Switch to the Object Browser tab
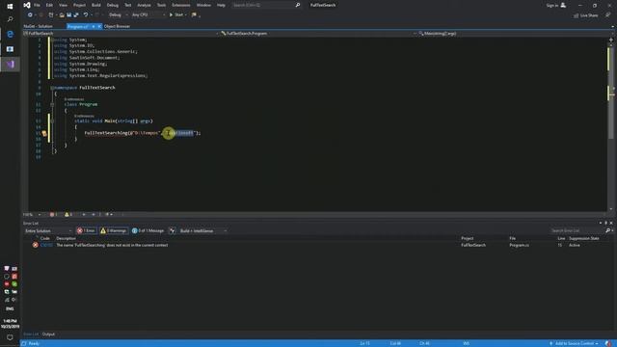 117,26
